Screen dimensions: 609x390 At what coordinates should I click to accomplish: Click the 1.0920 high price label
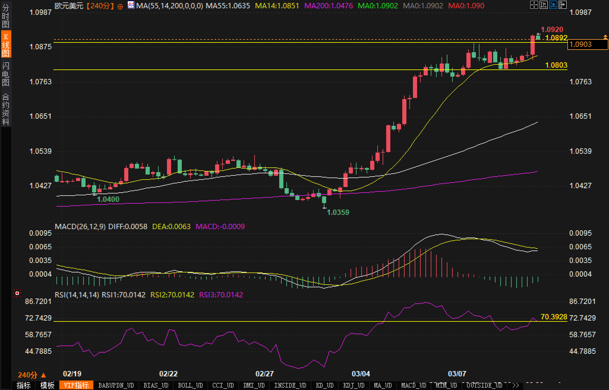coord(552,29)
